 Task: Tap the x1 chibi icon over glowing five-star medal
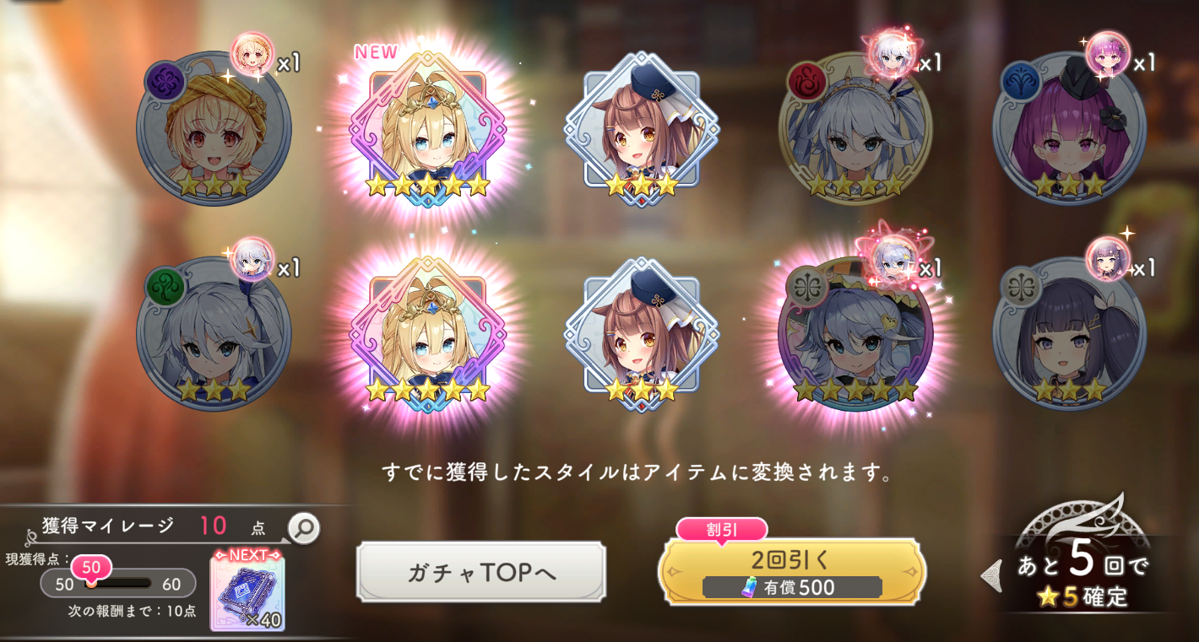[x=895, y=259]
